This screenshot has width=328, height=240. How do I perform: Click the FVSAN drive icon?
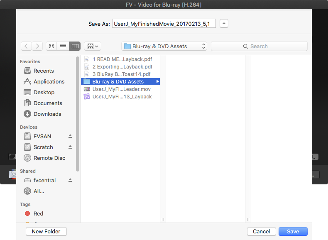coord(27,137)
